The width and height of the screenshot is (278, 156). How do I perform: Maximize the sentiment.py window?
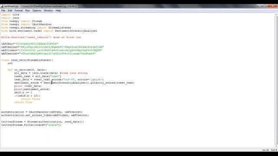pos(265,6)
